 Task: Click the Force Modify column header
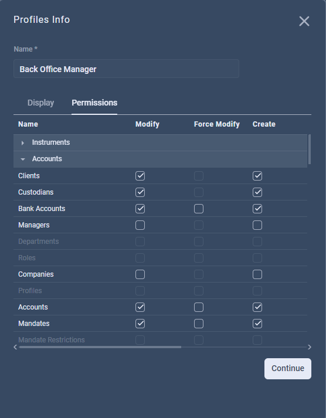point(217,124)
